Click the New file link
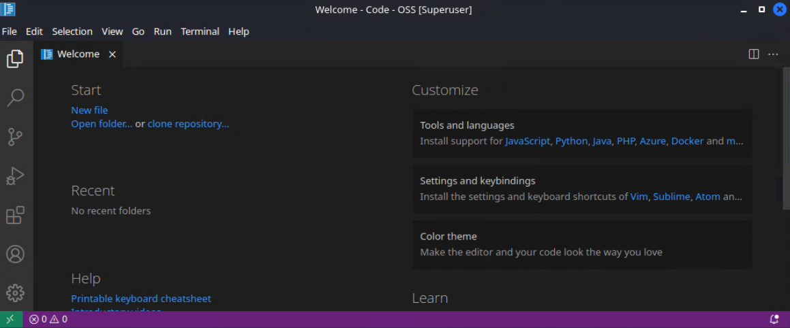The width and height of the screenshot is (790, 328). tap(89, 110)
